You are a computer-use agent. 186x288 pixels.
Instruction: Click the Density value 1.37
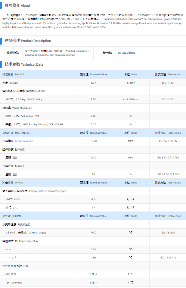[x=93, y=83]
